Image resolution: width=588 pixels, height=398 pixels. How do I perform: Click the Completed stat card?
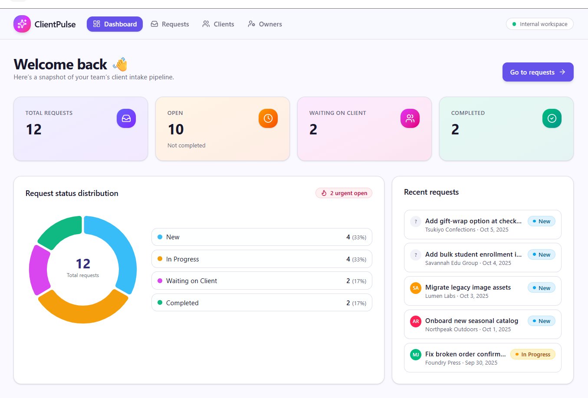pyautogui.click(x=506, y=129)
